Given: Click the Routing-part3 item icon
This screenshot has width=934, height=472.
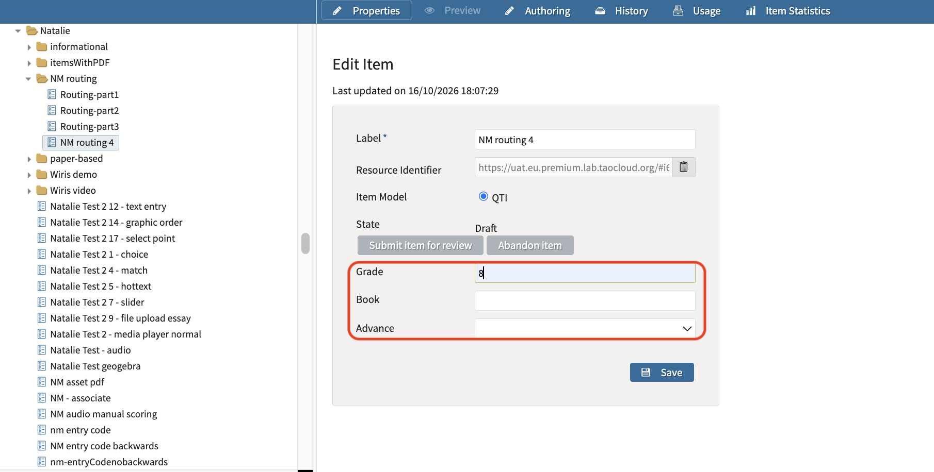Looking at the screenshot, I should coord(52,126).
